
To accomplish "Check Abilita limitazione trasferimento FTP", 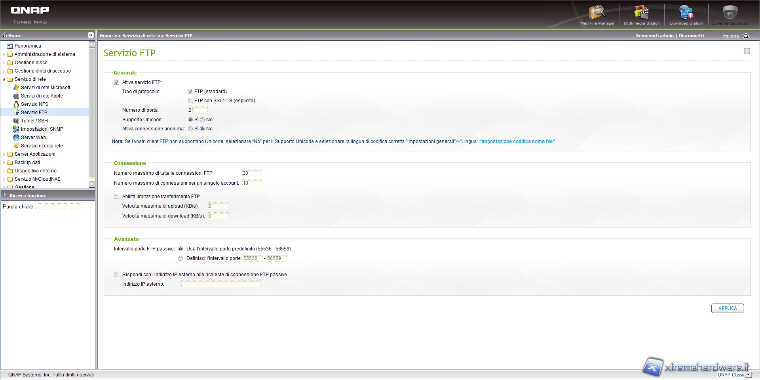I will tap(117, 197).
